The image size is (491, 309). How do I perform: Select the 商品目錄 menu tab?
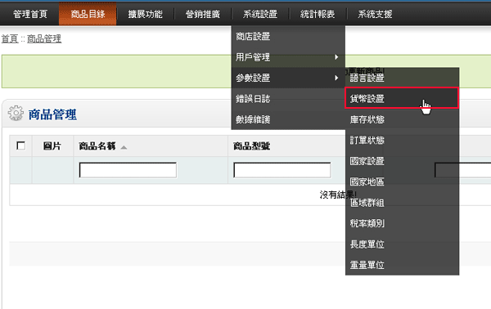click(88, 14)
